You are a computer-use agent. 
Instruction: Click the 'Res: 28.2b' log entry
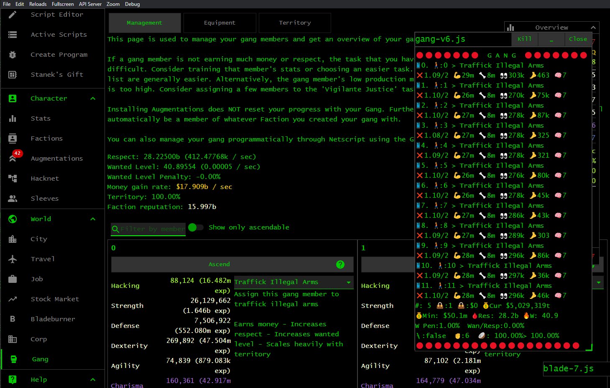495,316
